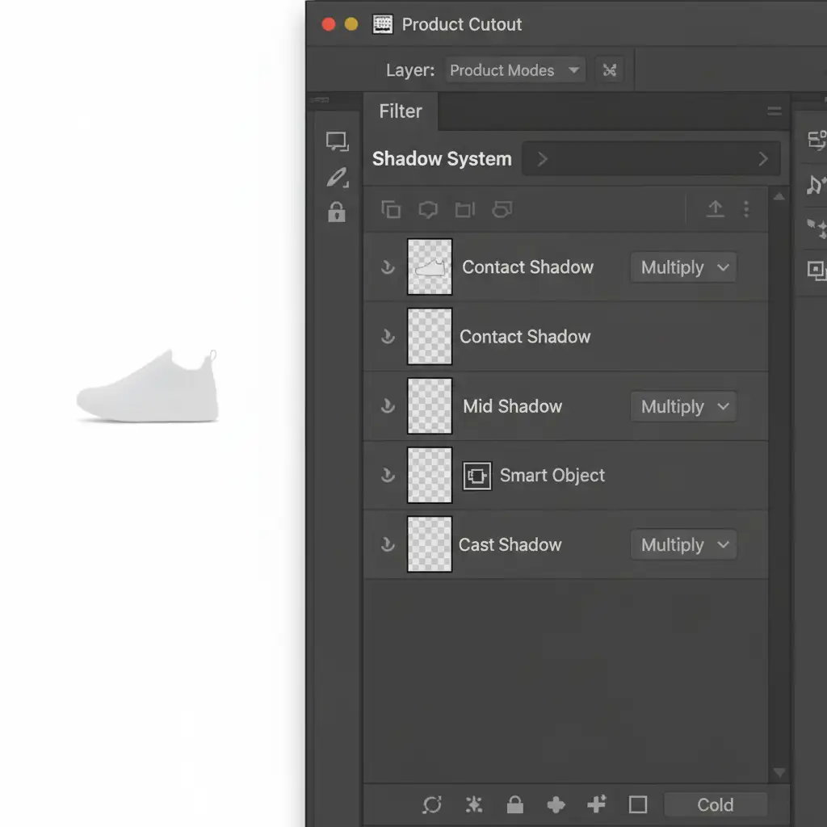
Task: Open the panel menu with hamburger icon
Action: [x=774, y=111]
